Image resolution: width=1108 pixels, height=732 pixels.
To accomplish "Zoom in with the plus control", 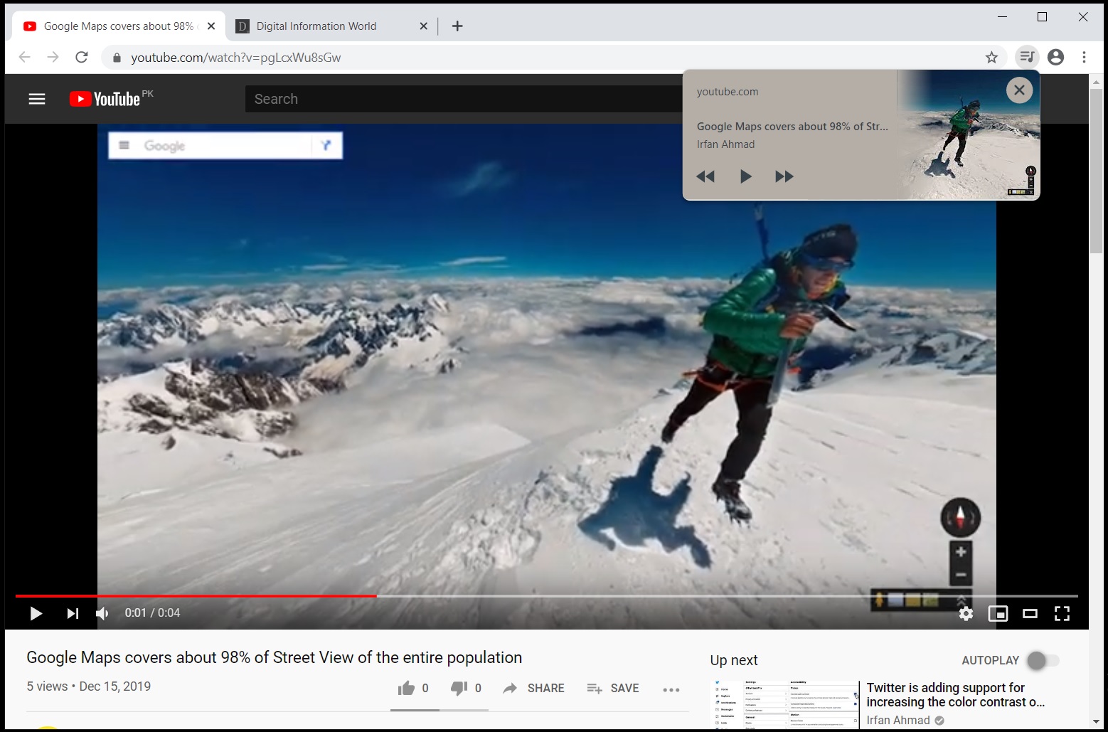I will (x=960, y=551).
